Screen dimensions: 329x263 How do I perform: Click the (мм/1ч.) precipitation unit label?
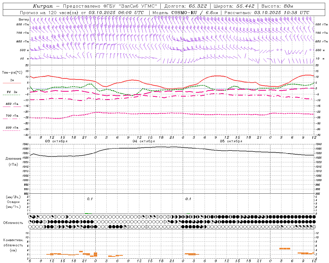[x=13, y=207]
